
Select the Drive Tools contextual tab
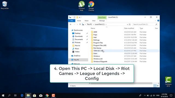(102, 17)
